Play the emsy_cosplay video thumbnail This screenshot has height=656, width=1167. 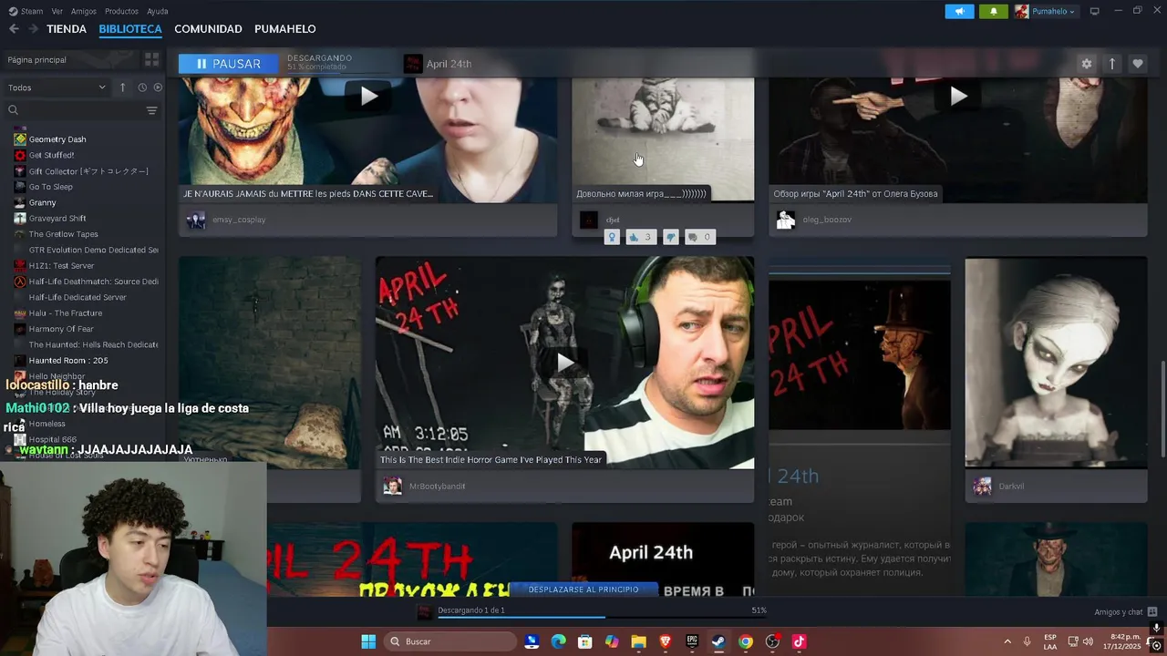(368, 96)
